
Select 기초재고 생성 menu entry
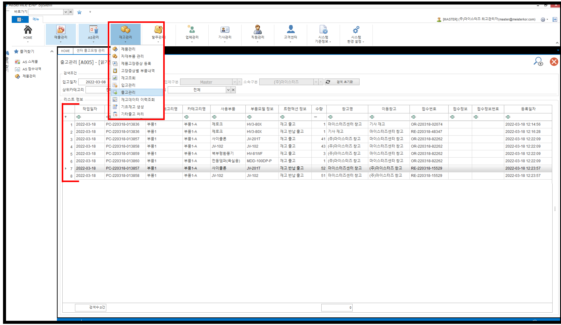tap(137, 107)
